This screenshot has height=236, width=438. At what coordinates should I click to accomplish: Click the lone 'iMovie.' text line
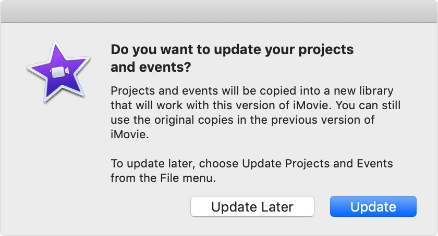(x=130, y=135)
